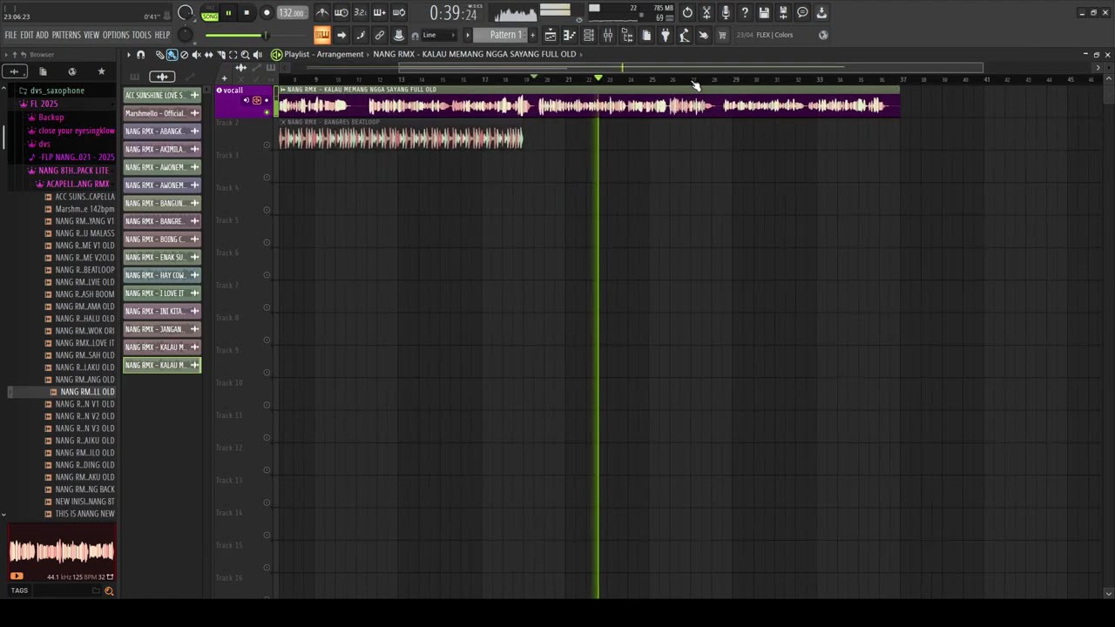Open the HELP menu
Screen dimensions: 1115x627
[163, 35]
